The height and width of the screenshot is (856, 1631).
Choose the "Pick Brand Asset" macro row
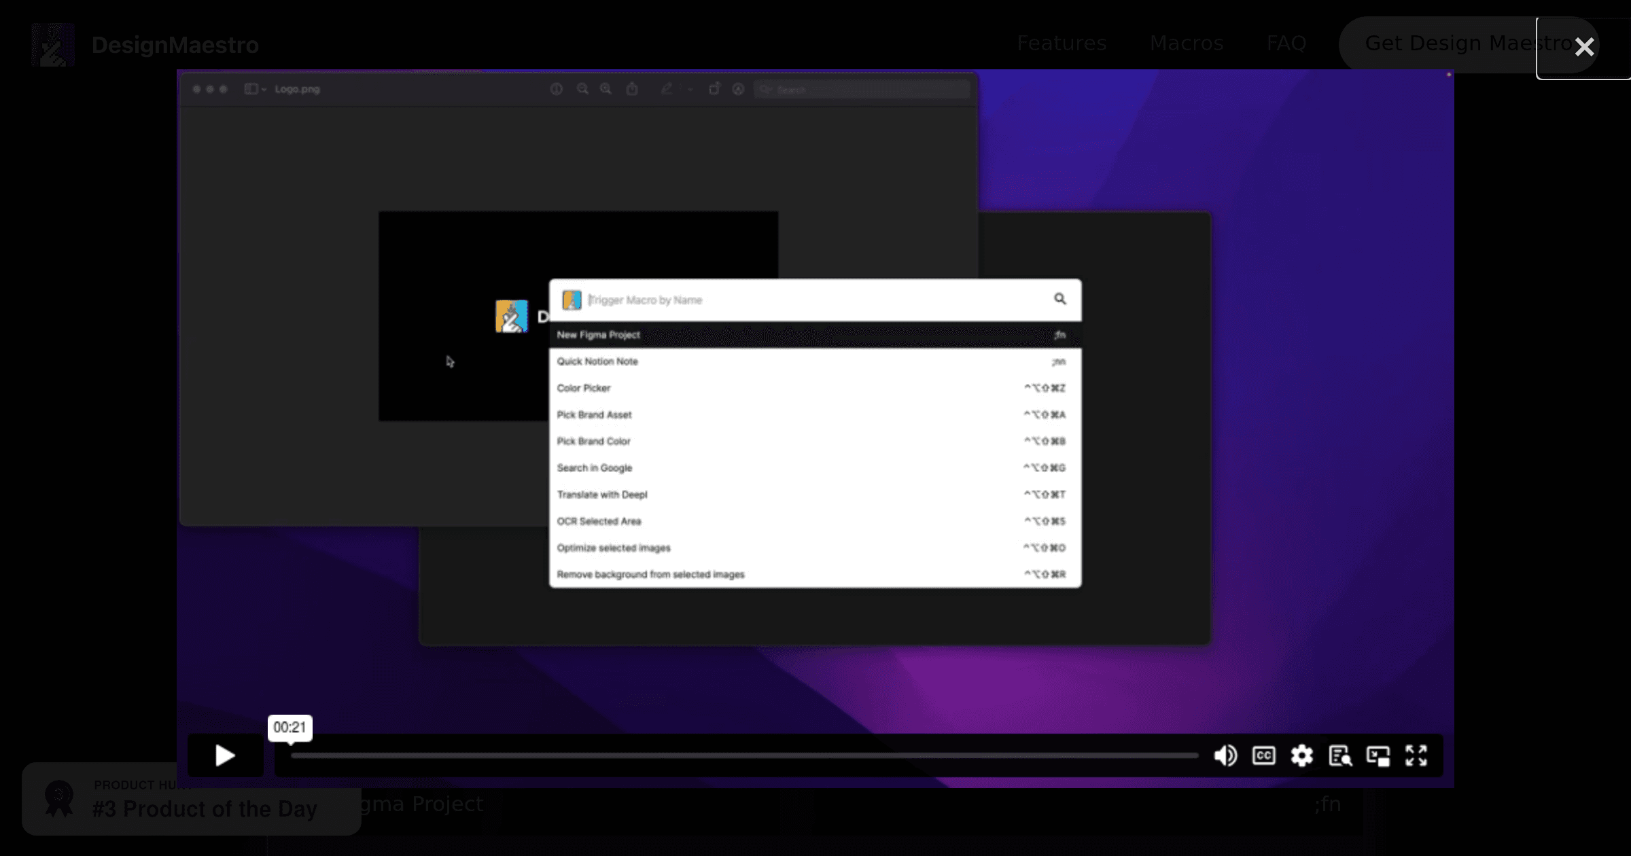tap(815, 414)
